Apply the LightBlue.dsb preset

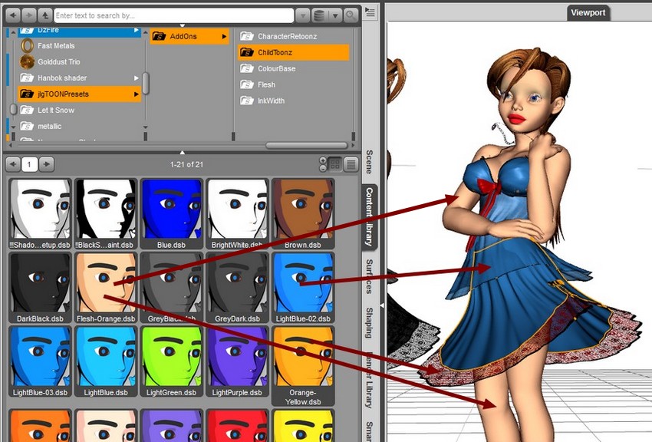106,361
